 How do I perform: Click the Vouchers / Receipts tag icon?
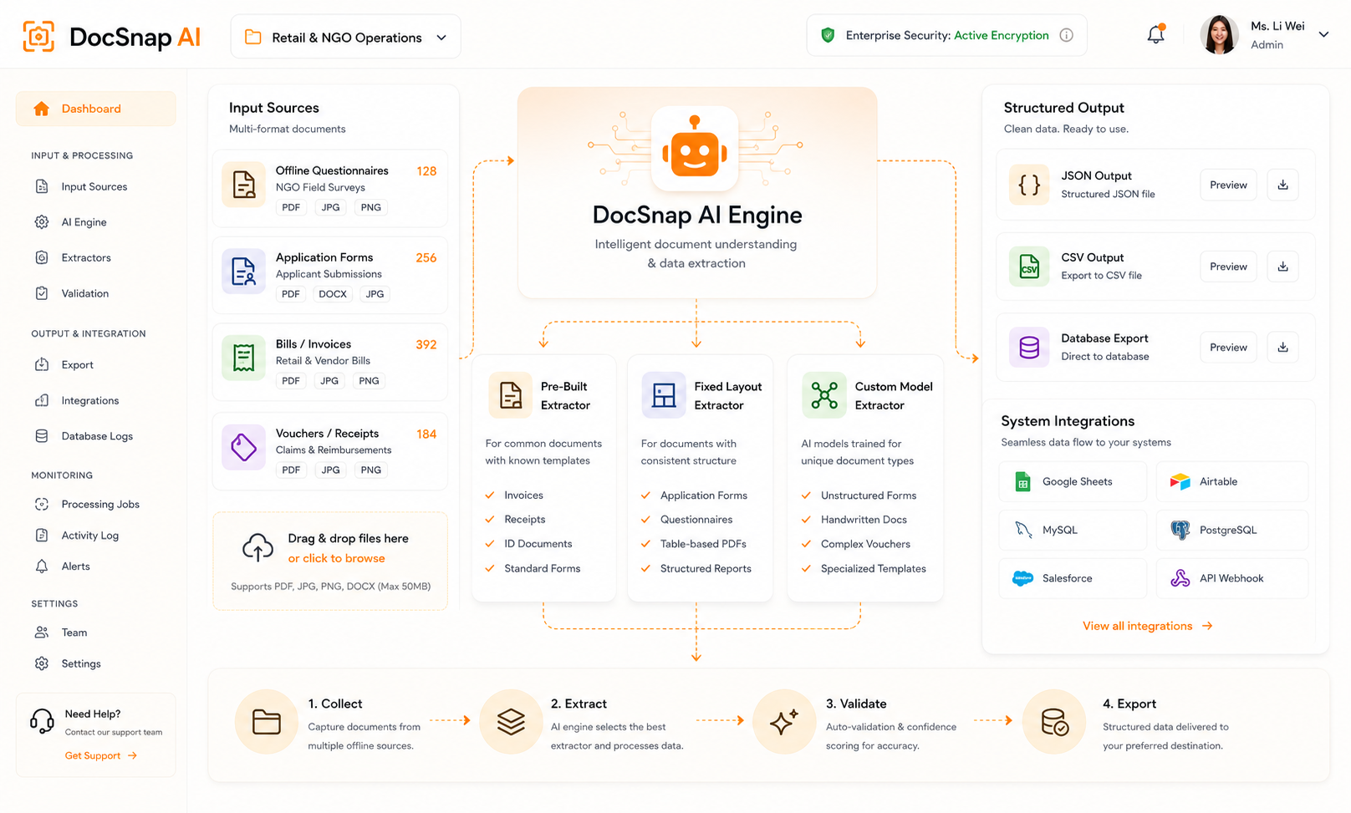(243, 447)
